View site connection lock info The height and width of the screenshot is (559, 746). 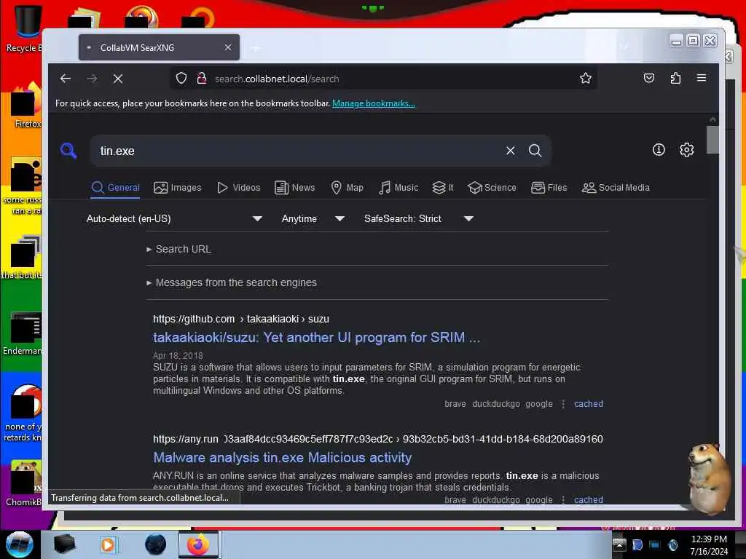pos(202,79)
